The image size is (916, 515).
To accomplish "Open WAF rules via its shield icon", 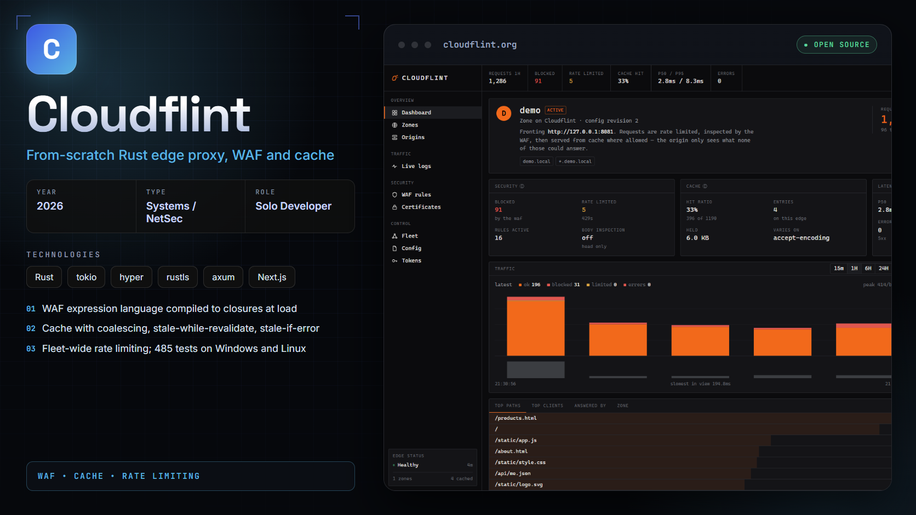I will tap(394, 195).
